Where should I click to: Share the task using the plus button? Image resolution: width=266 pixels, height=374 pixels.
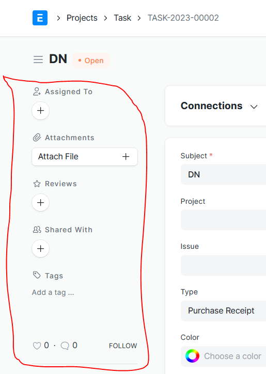tap(41, 248)
